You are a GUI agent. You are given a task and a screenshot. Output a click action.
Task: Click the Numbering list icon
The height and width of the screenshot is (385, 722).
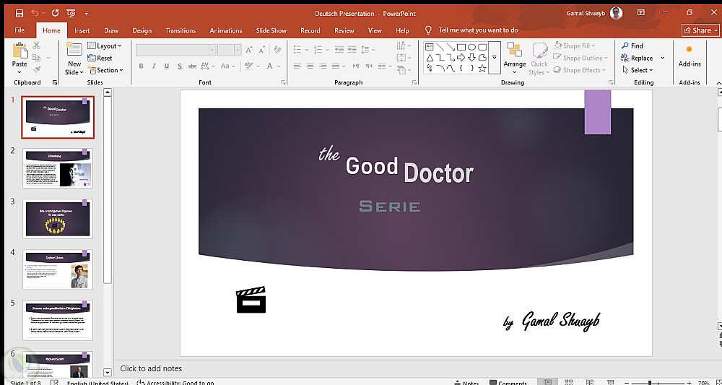(318, 49)
